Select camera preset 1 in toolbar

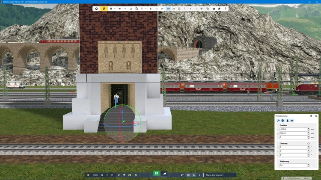tap(196, 9)
